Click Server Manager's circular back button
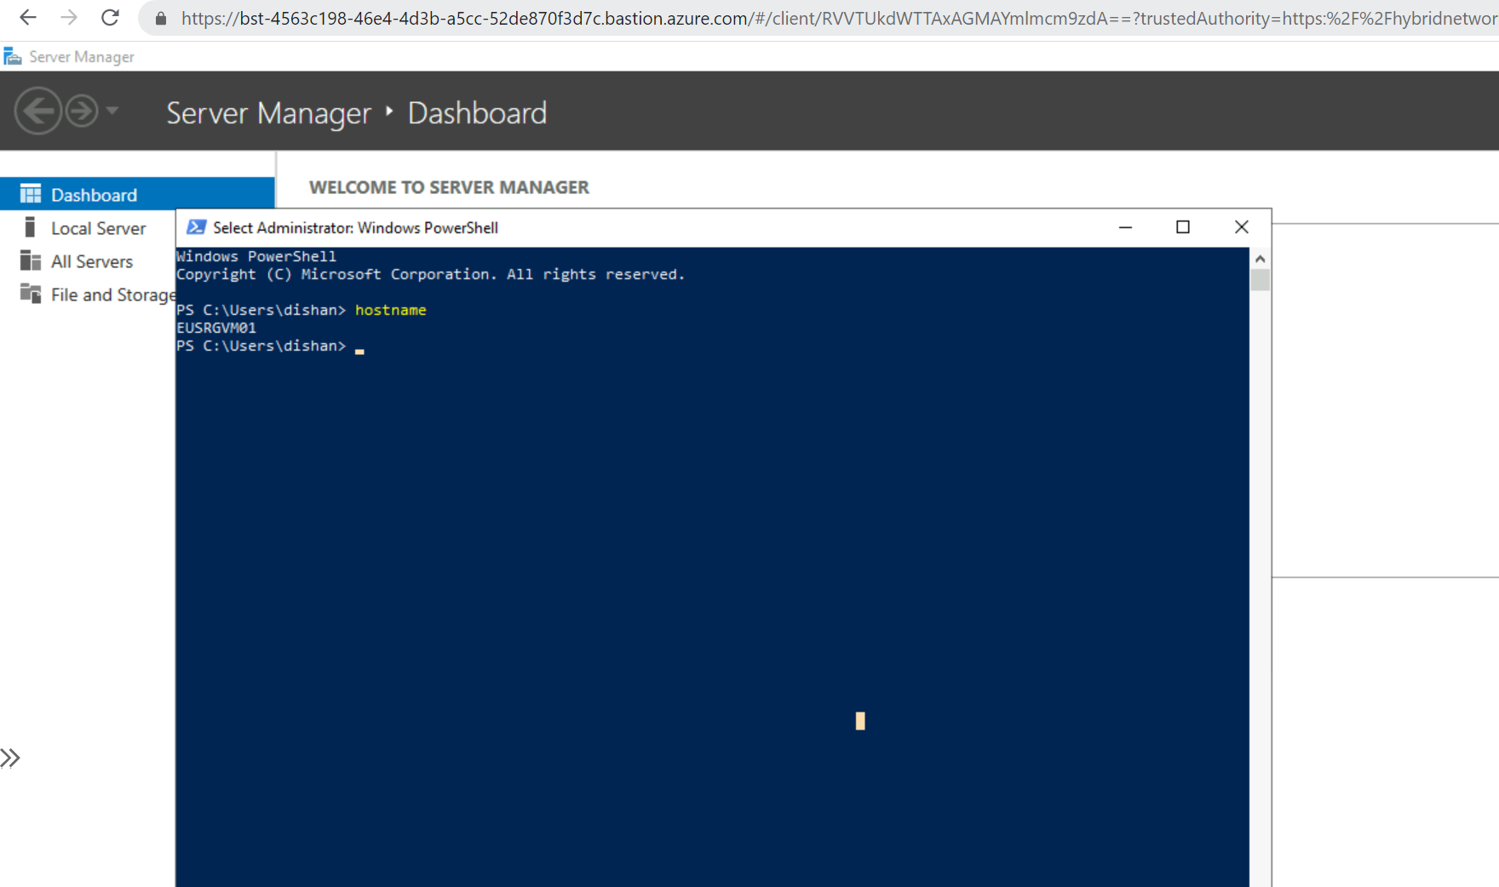 point(38,111)
